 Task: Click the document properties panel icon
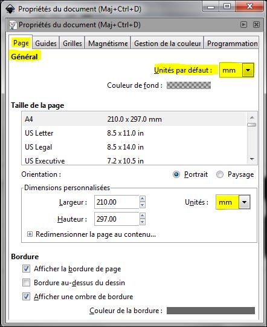[x=13, y=25]
